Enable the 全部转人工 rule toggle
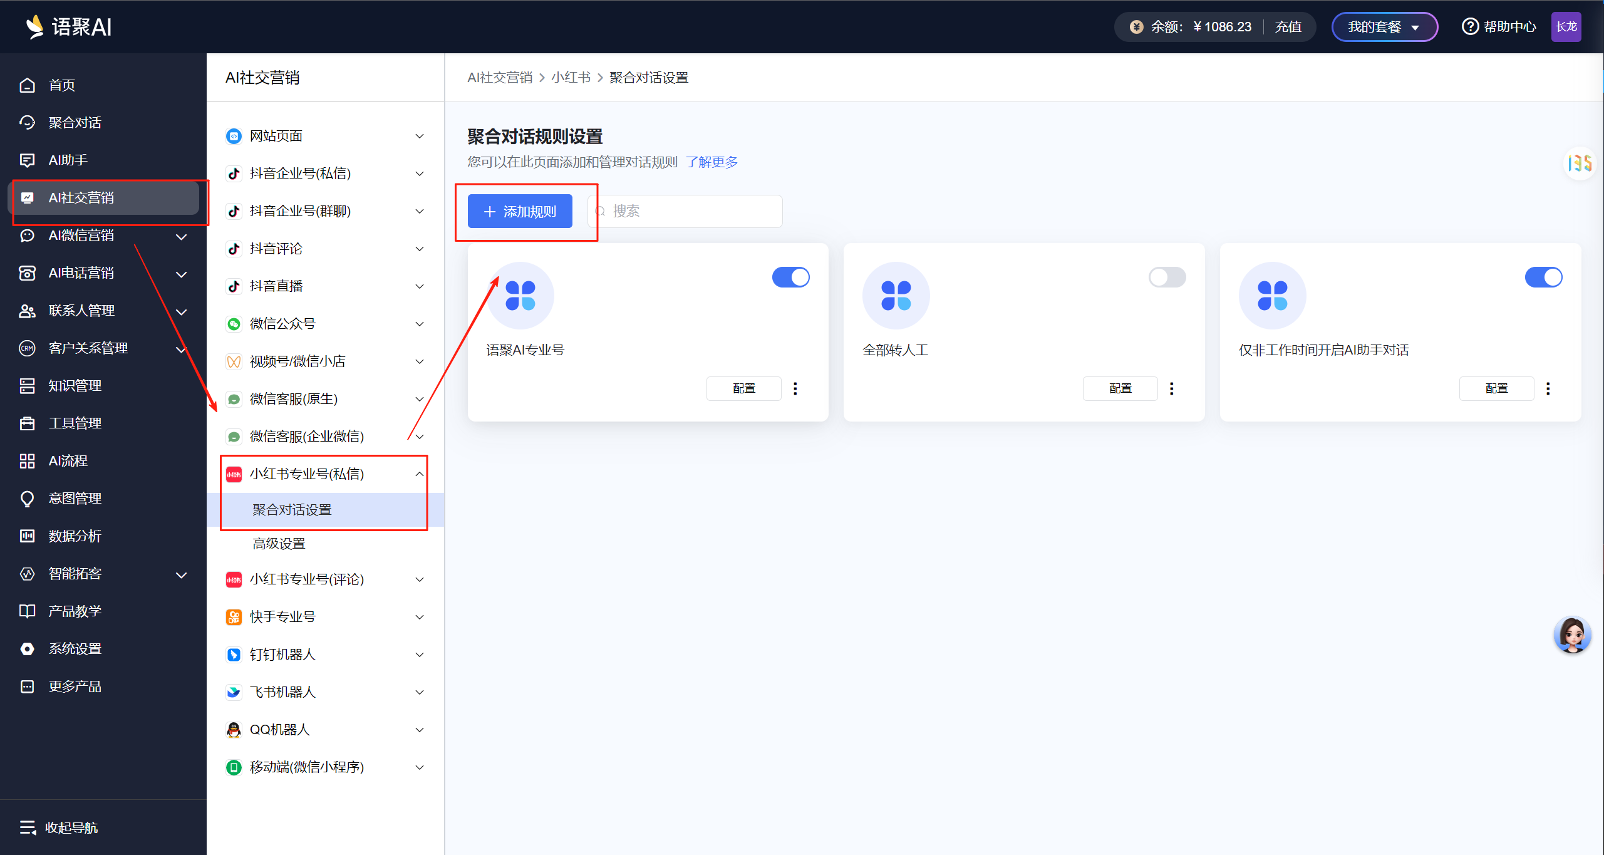 coord(1166,277)
